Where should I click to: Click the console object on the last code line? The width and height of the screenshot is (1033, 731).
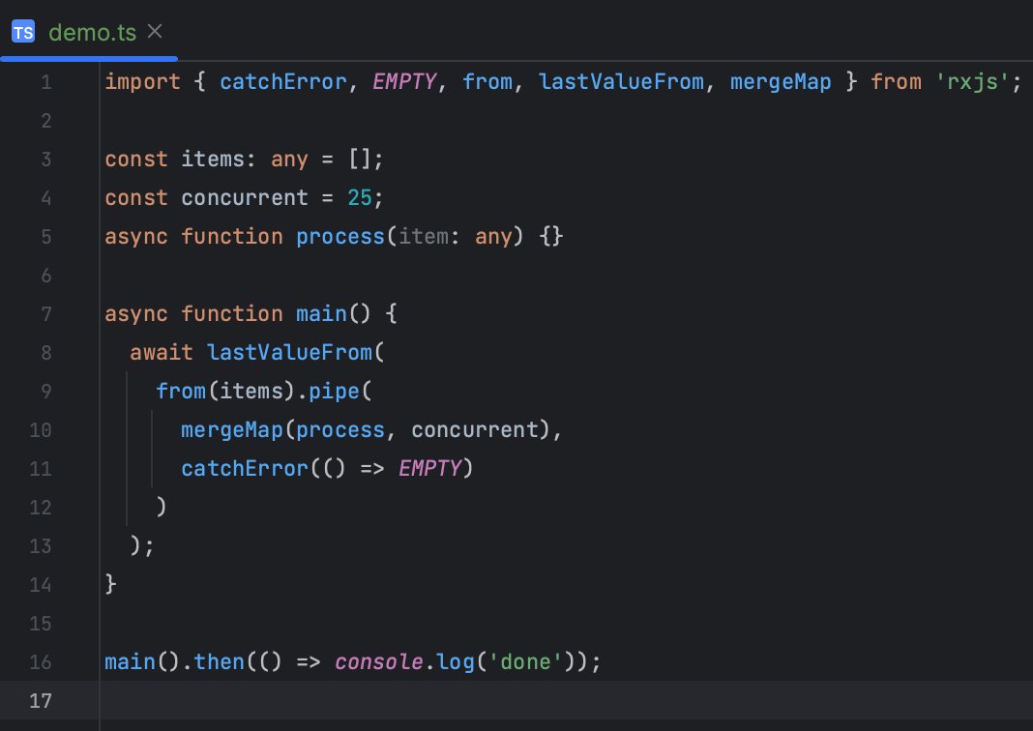[x=379, y=662]
